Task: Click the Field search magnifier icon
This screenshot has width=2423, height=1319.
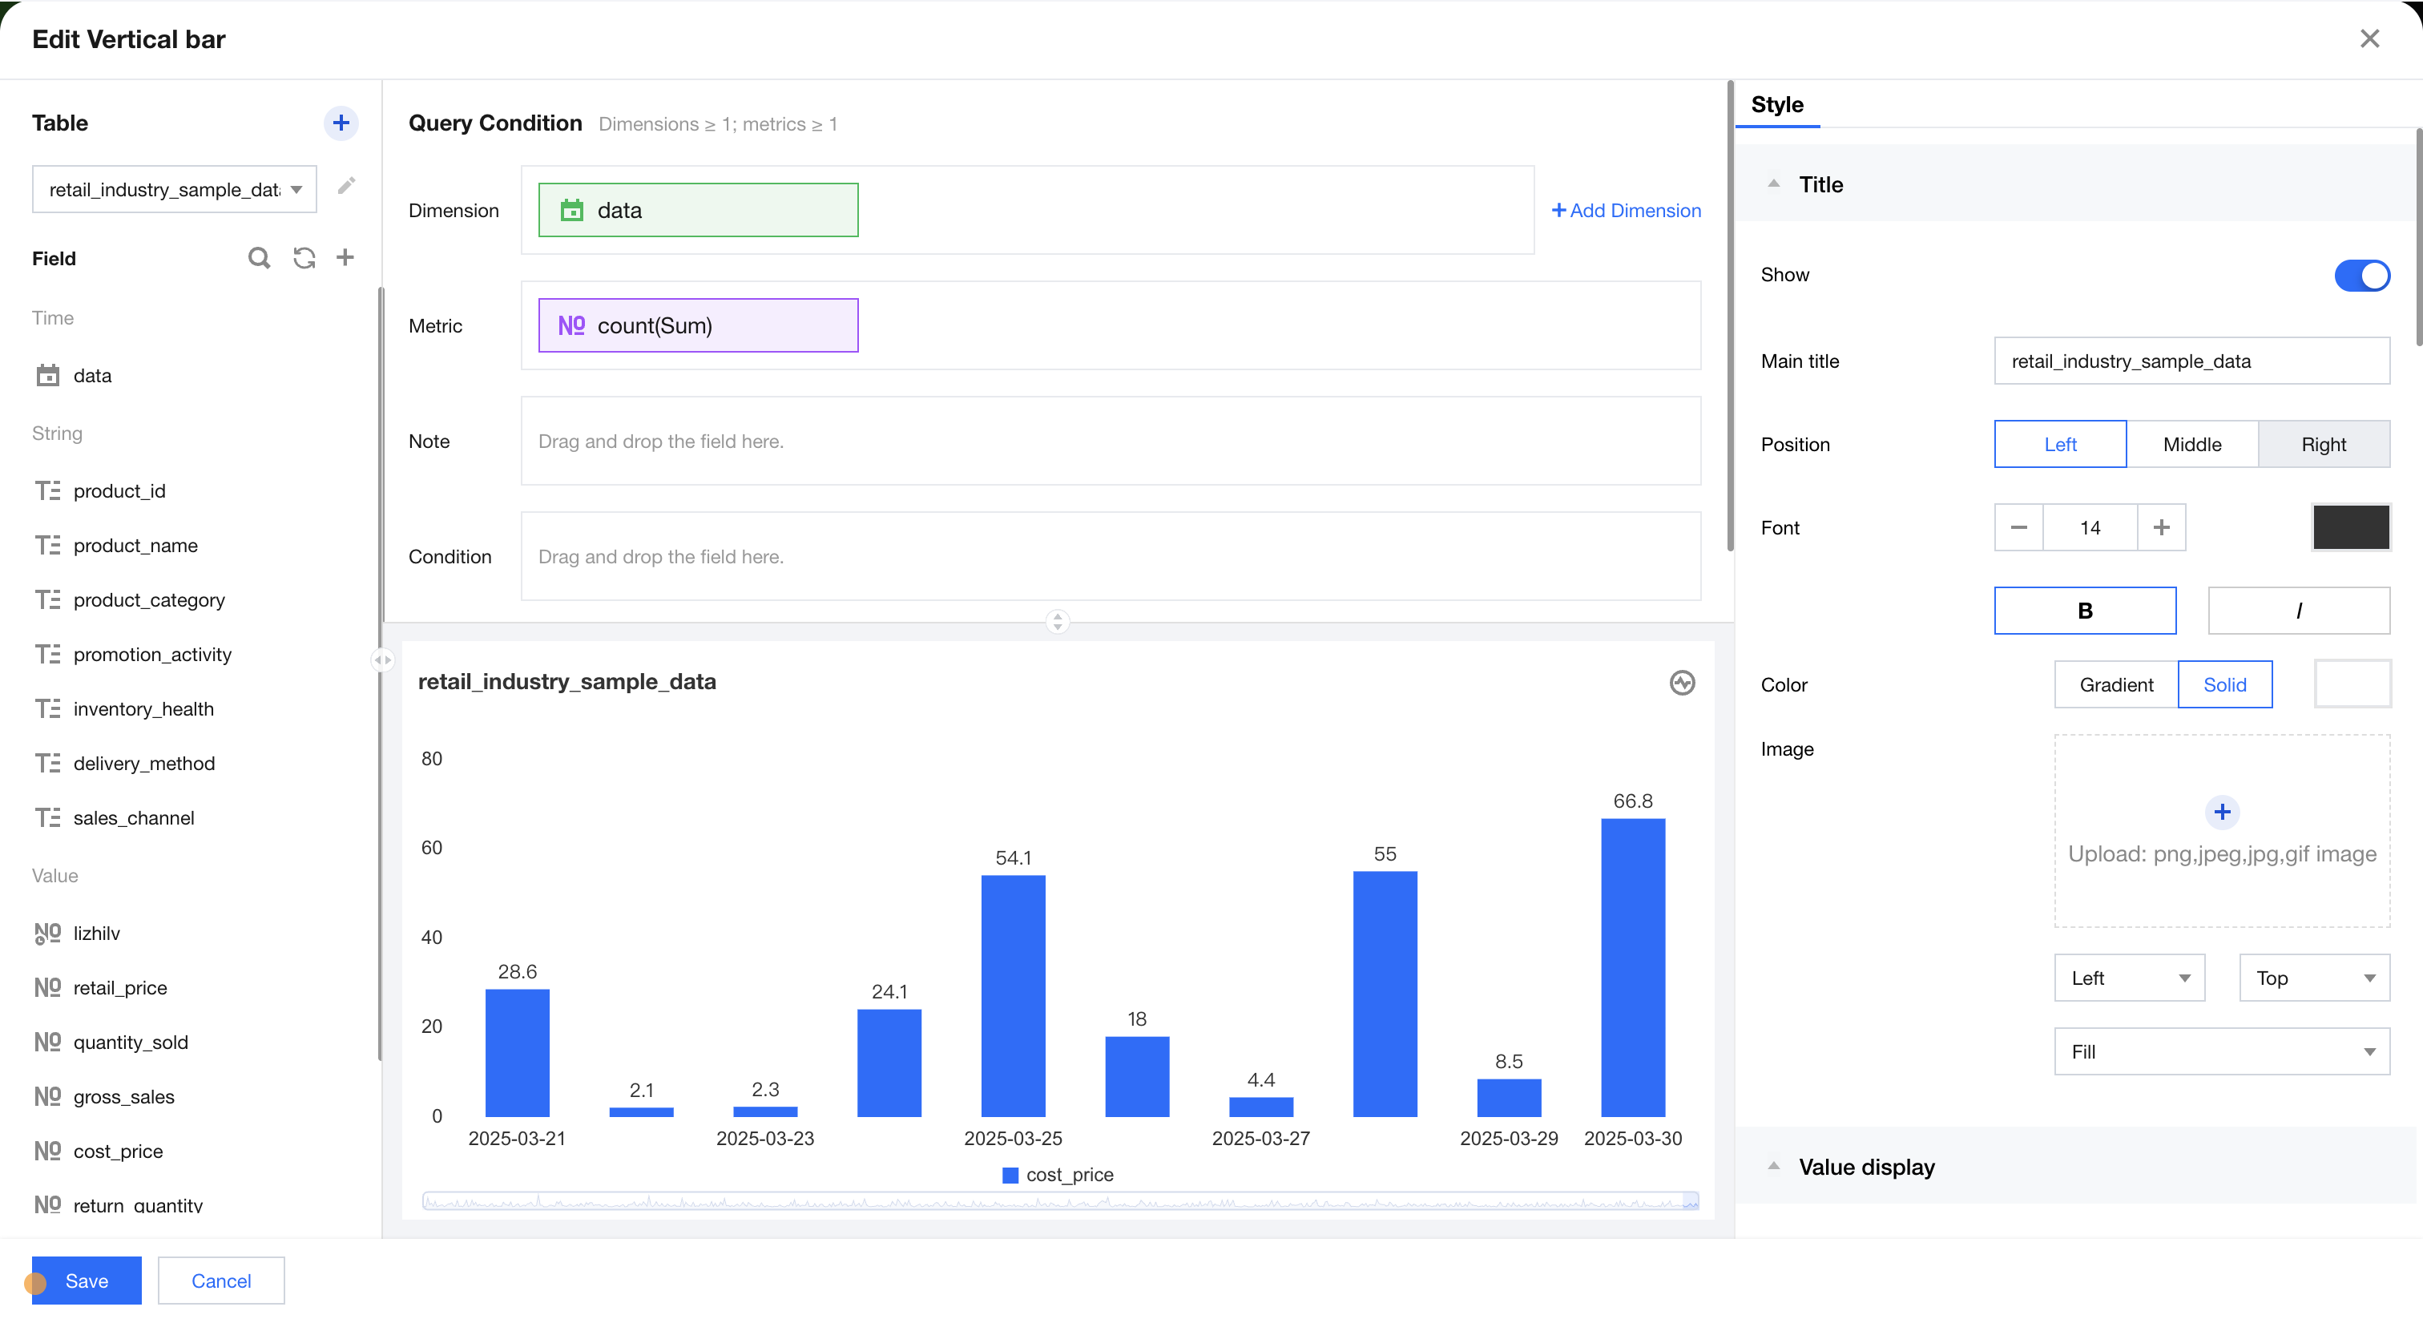Action: click(x=259, y=258)
